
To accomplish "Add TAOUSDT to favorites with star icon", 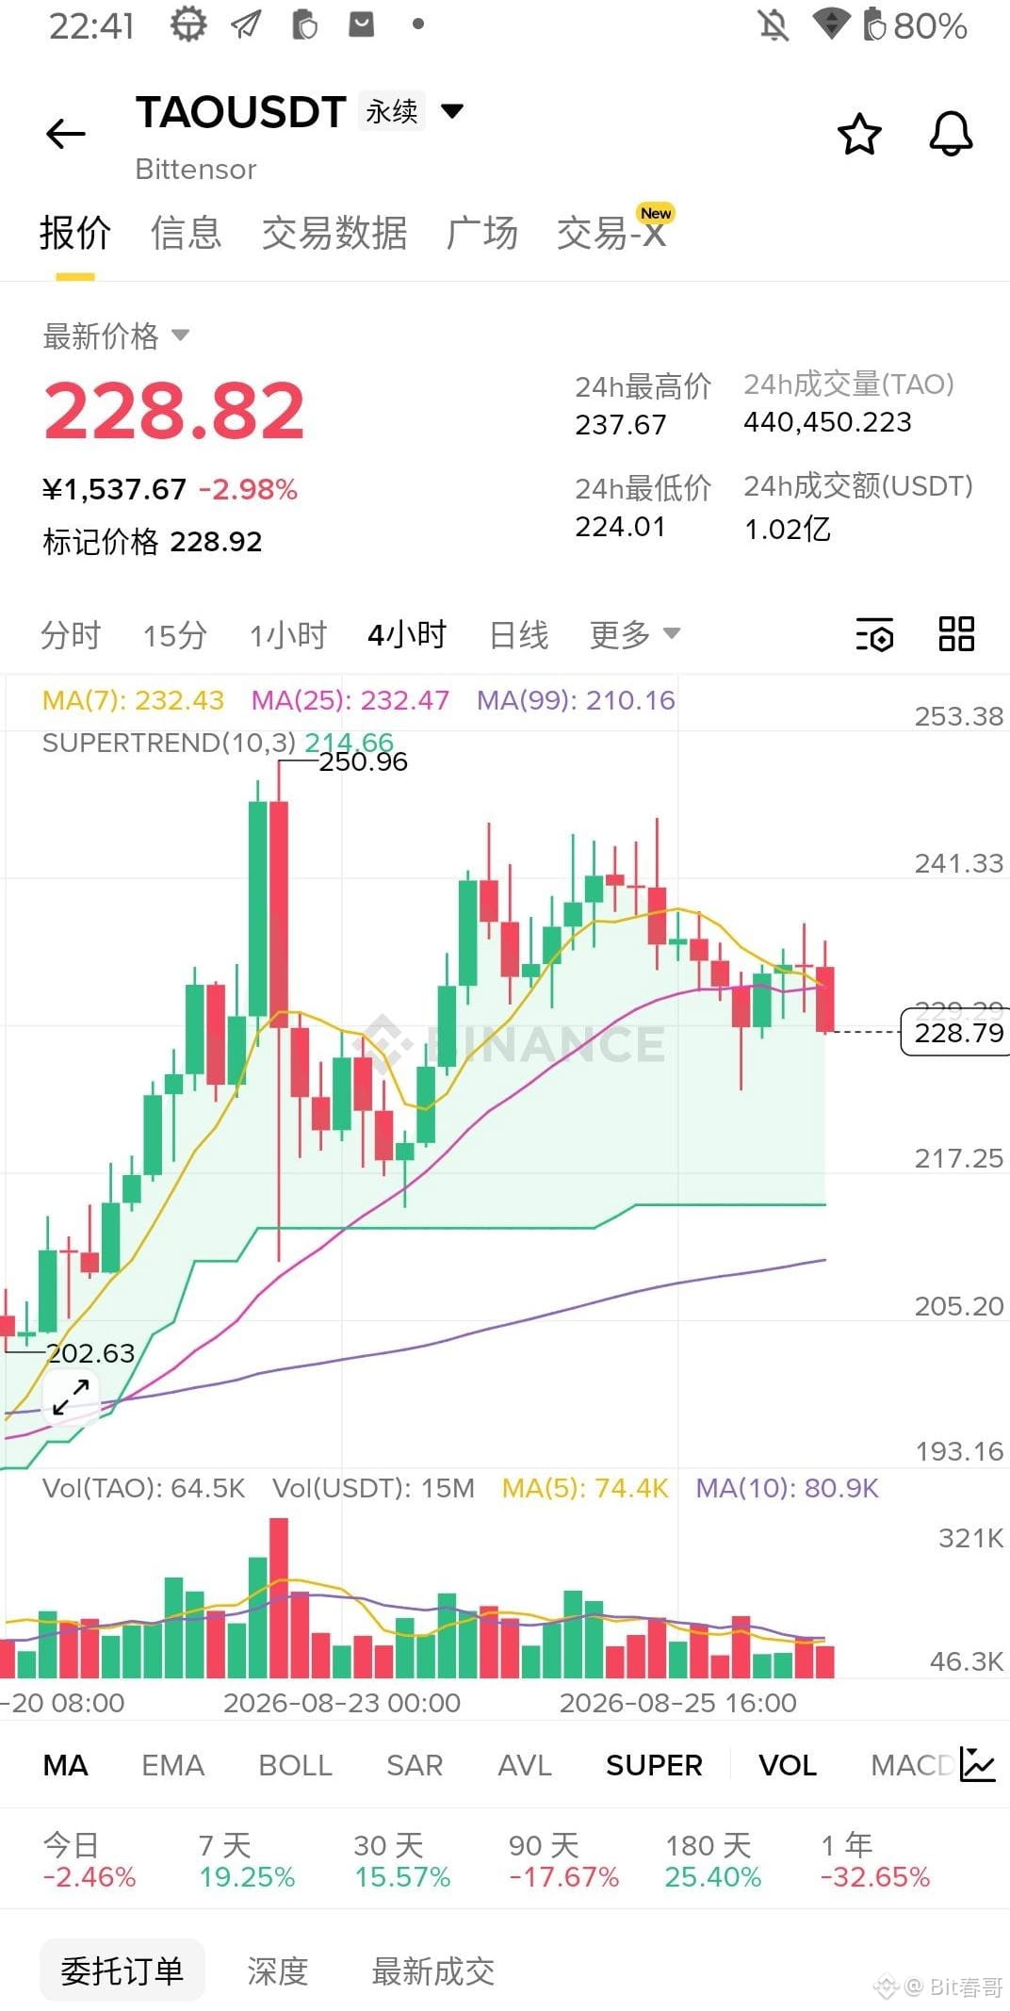I will (x=859, y=134).
